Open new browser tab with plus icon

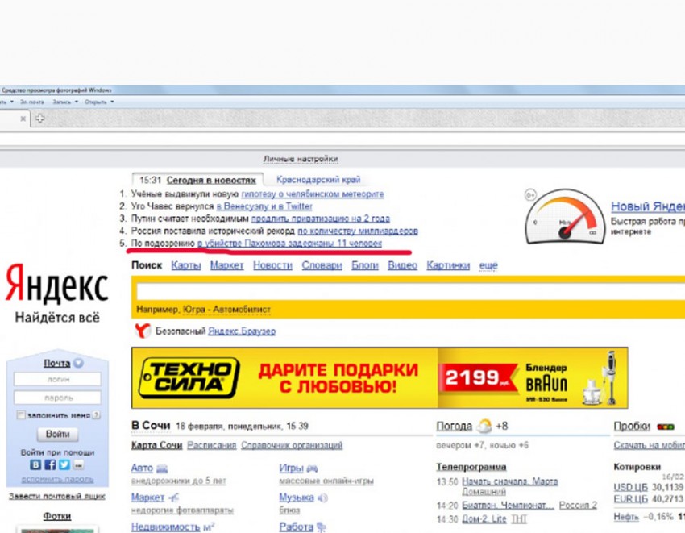point(39,119)
